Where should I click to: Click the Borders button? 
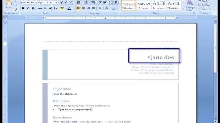(113, 8)
